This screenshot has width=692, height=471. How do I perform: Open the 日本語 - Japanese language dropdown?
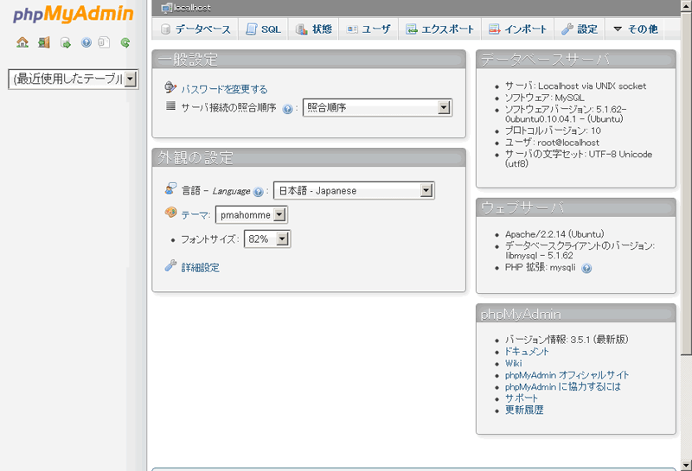pyautogui.click(x=354, y=190)
